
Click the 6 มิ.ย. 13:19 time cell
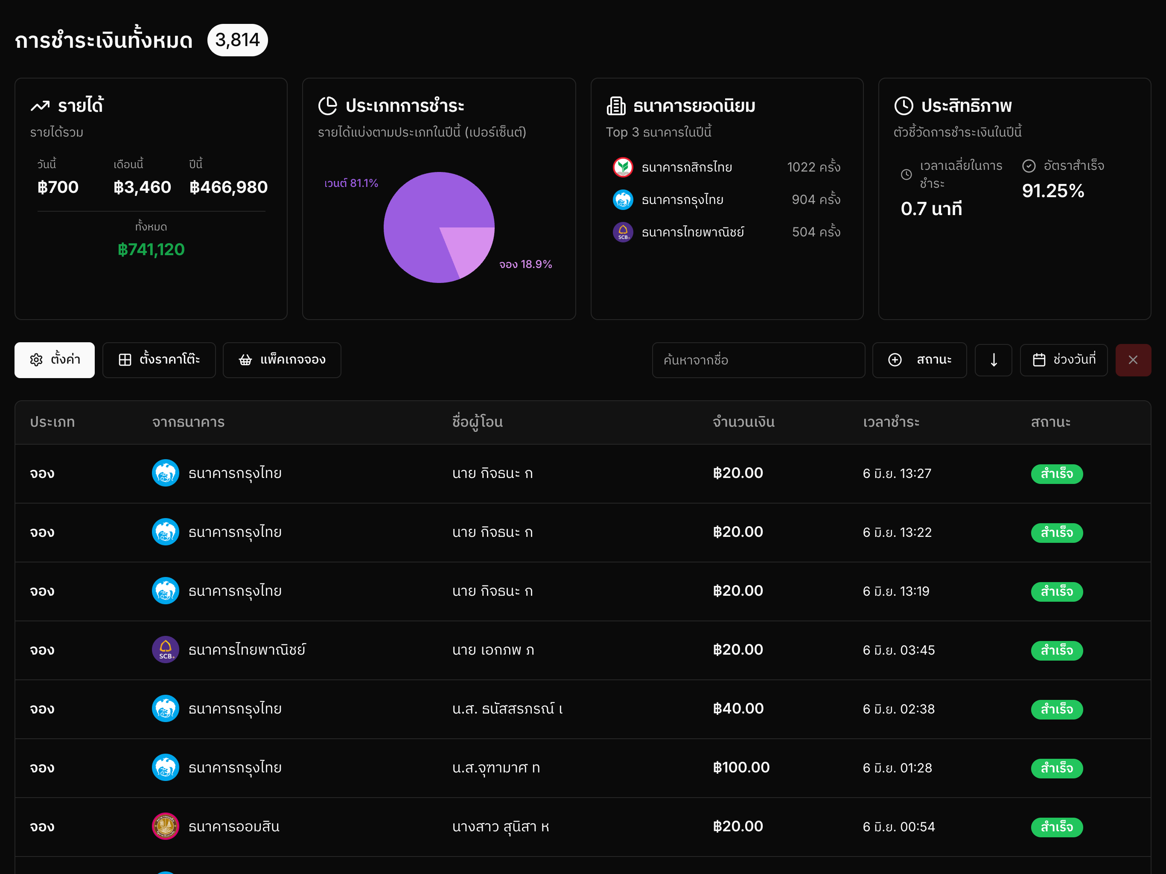click(895, 591)
